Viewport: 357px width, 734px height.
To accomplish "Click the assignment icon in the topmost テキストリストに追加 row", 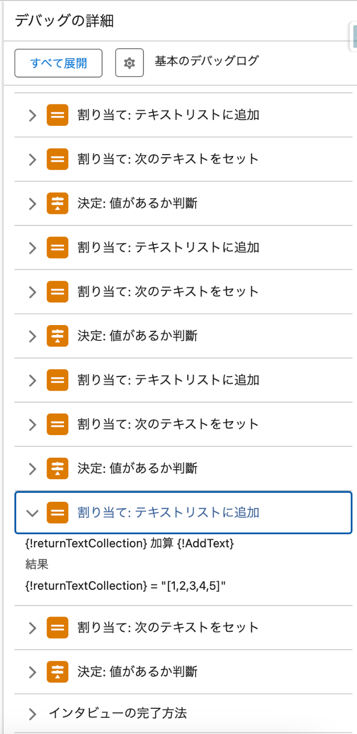I will [58, 115].
